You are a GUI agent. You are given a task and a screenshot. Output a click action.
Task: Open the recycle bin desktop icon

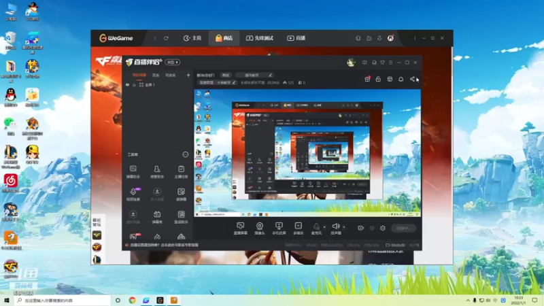10,40
